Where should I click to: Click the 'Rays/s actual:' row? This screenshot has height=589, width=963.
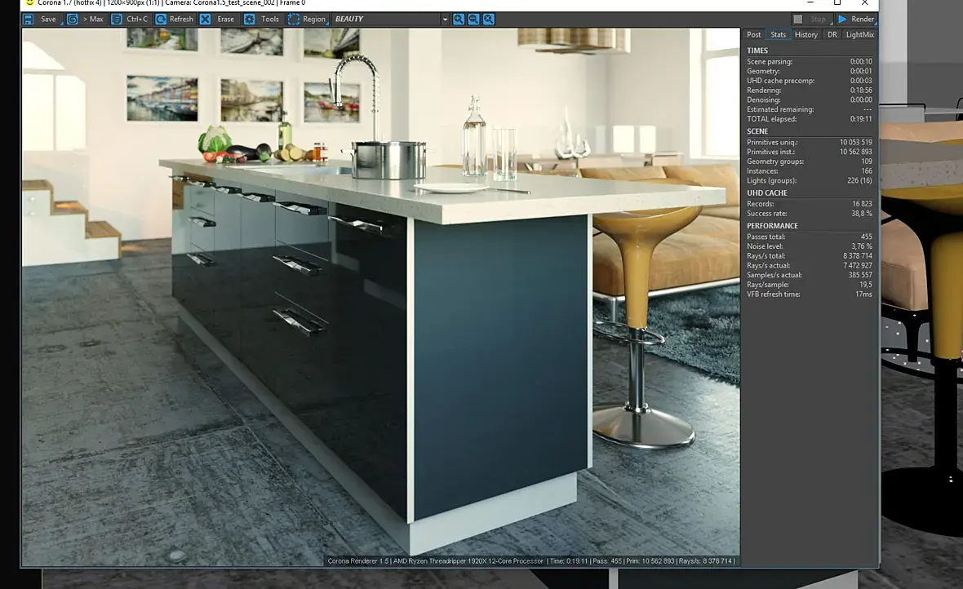click(x=810, y=265)
